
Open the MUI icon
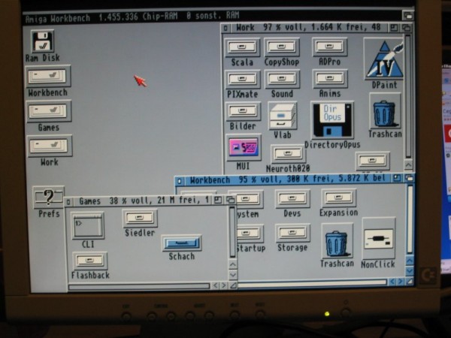pos(243,147)
